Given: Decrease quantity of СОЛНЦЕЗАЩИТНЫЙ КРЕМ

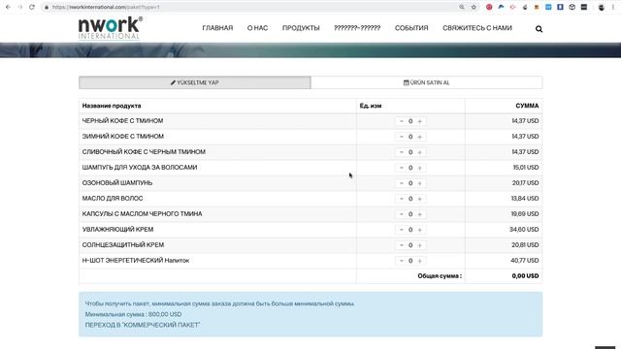Looking at the screenshot, I should 401,245.
